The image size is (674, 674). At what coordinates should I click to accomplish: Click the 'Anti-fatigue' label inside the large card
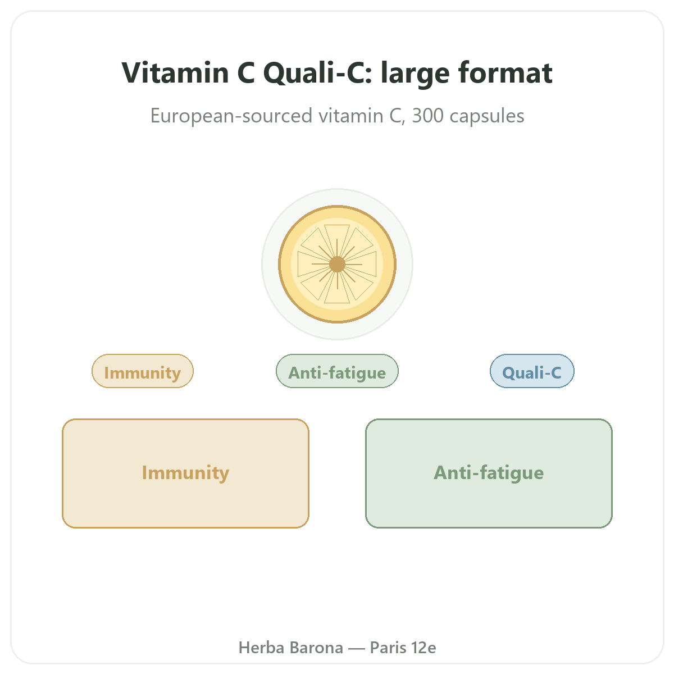(489, 473)
